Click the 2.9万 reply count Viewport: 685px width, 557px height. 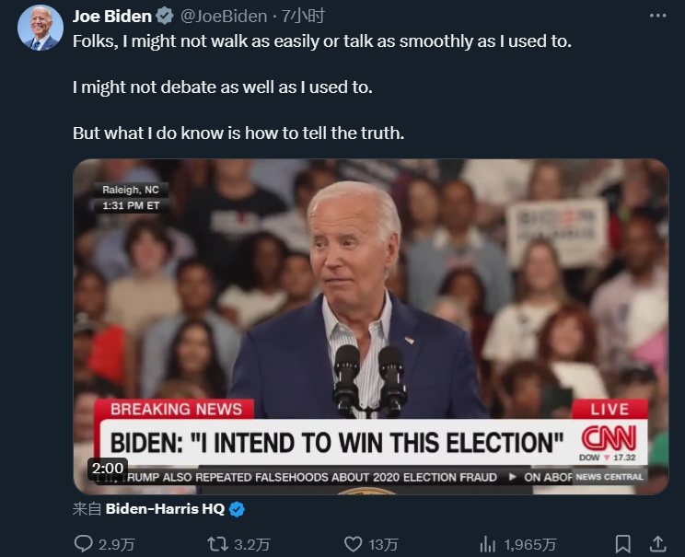116,544
